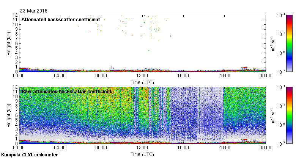Image resolution: width=296 pixels, height=159 pixels.
Task: Click the 10⁻⁴ label on Raw plot colorbar
Action: [x=281, y=87]
